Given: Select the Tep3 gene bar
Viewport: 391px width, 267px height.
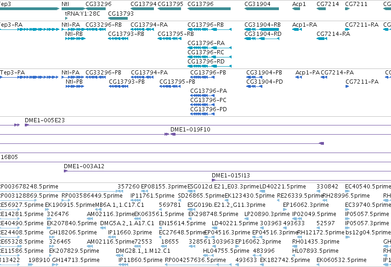Looking at the screenshot, I should tap(29, 9).
